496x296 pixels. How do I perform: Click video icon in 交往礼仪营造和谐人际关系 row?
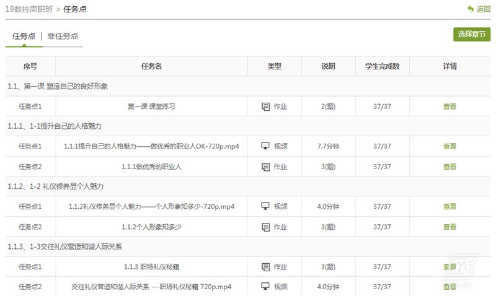coord(266,287)
